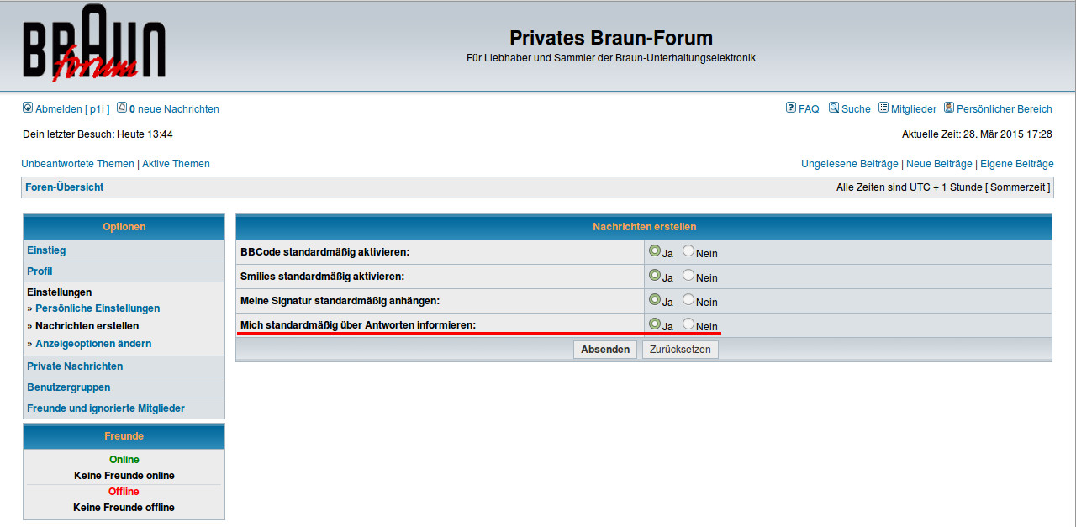
Task: Click the Persönlicher Bereich user icon
Action: click(x=949, y=108)
